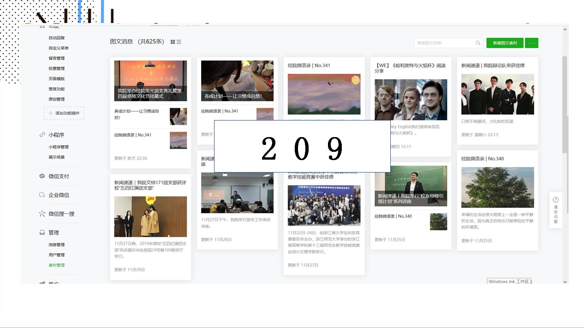Click the 企业微信 sidebar icon
Viewport: 584px width, 328px height.
[x=42, y=195]
